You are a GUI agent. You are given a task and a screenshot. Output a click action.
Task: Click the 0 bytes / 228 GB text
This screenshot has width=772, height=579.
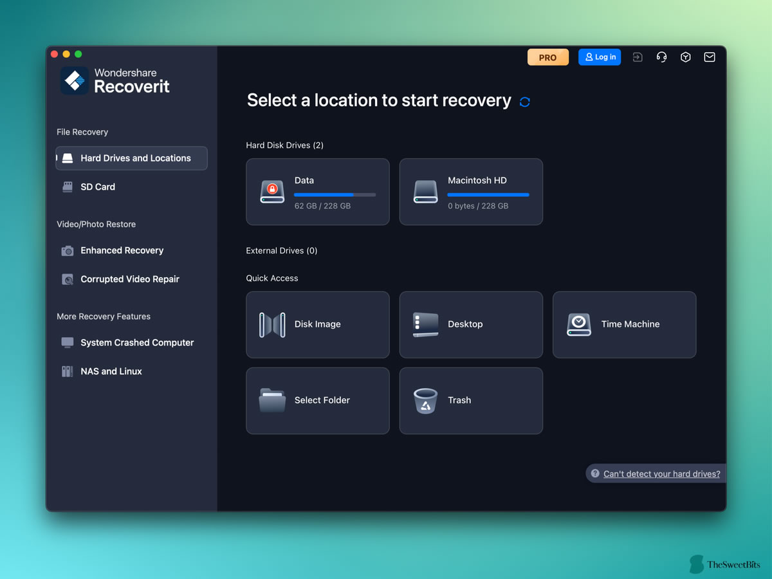click(478, 206)
